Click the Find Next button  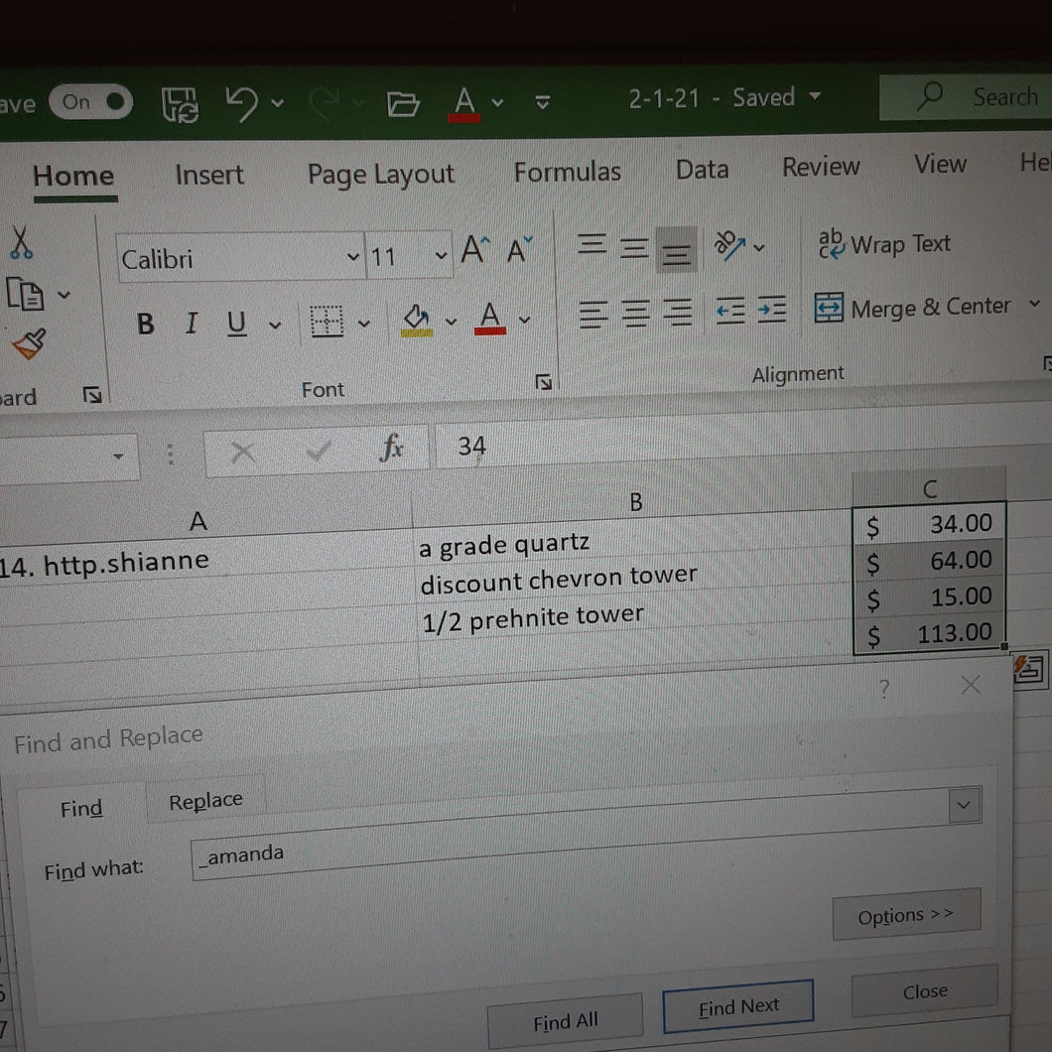point(738,1006)
